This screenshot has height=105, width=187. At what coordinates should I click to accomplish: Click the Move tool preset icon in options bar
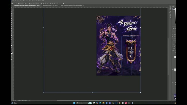(15, 3)
